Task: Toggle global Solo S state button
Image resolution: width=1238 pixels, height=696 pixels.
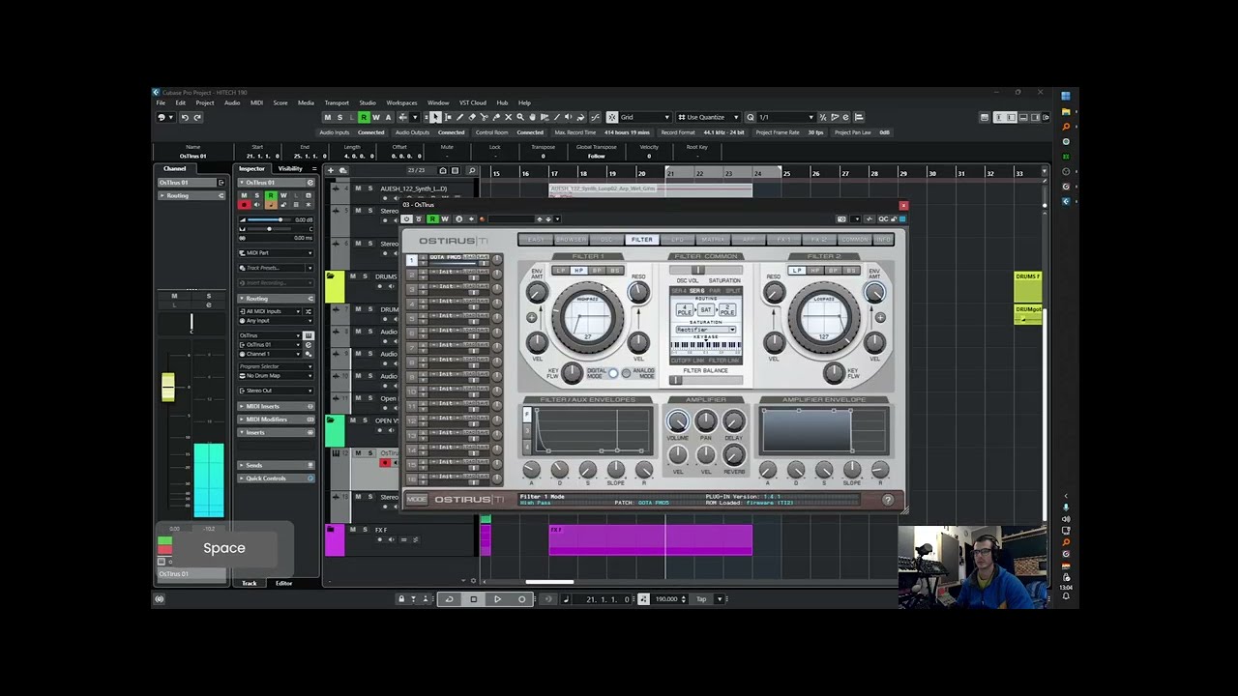Action: [x=339, y=117]
